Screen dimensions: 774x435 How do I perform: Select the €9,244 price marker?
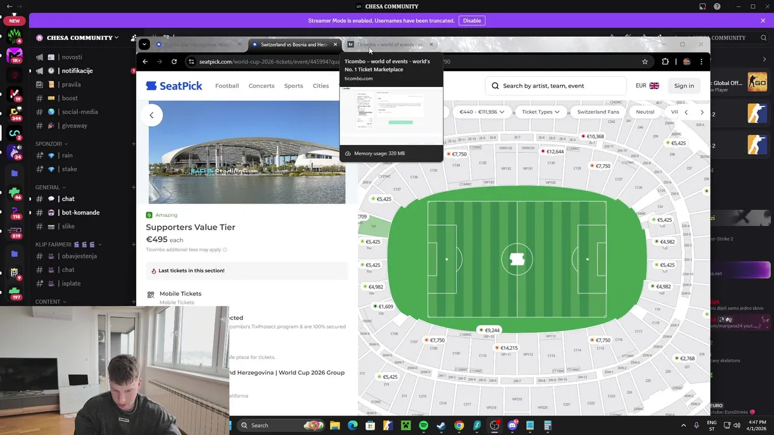(x=490, y=330)
